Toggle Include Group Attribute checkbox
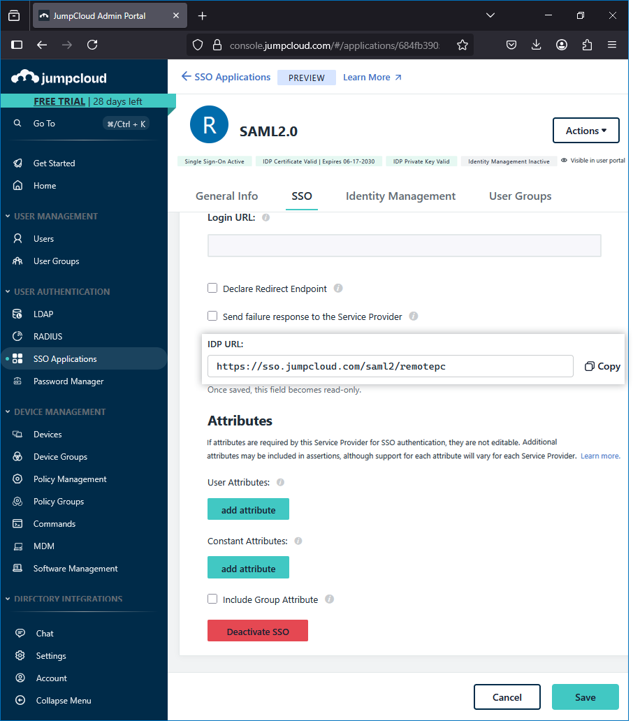Image resolution: width=633 pixels, height=721 pixels. point(212,599)
